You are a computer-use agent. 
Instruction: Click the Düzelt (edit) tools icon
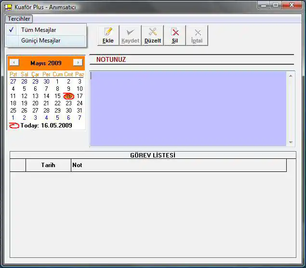(x=153, y=32)
